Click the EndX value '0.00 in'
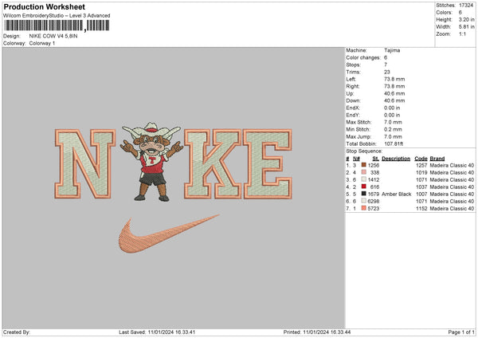Image resolution: width=478 pixels, height=338 pixels. click(x=392, y=108)
